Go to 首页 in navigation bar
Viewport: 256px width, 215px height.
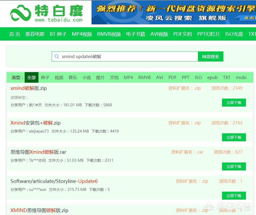(15, 34)
